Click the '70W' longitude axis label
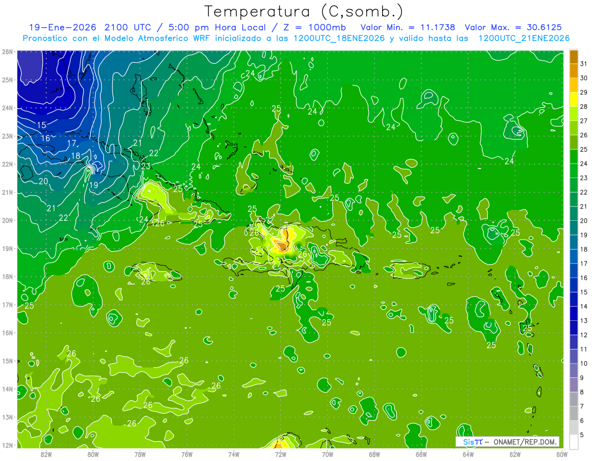 click(327, 454)
